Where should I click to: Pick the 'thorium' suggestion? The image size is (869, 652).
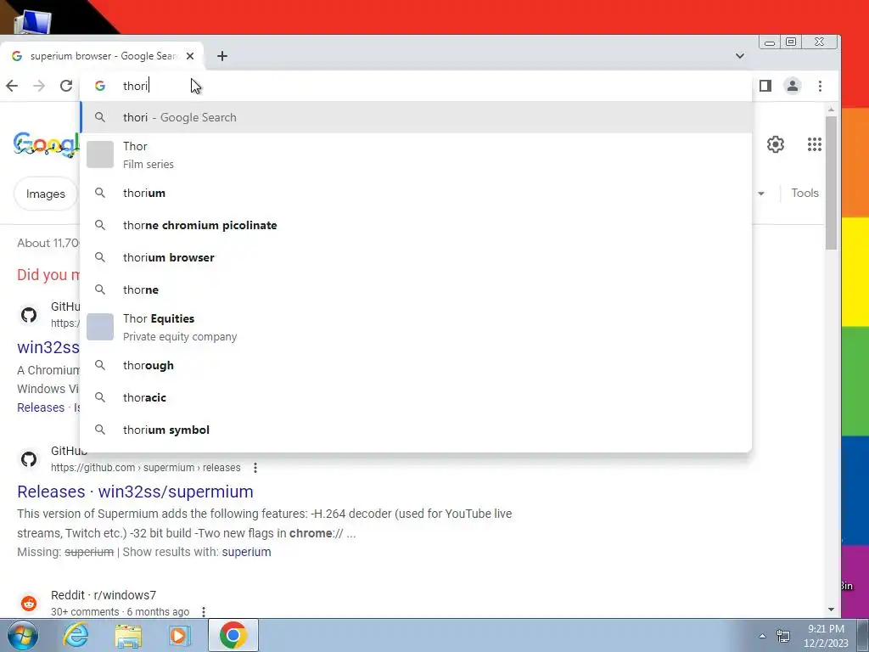click(416, 193)
